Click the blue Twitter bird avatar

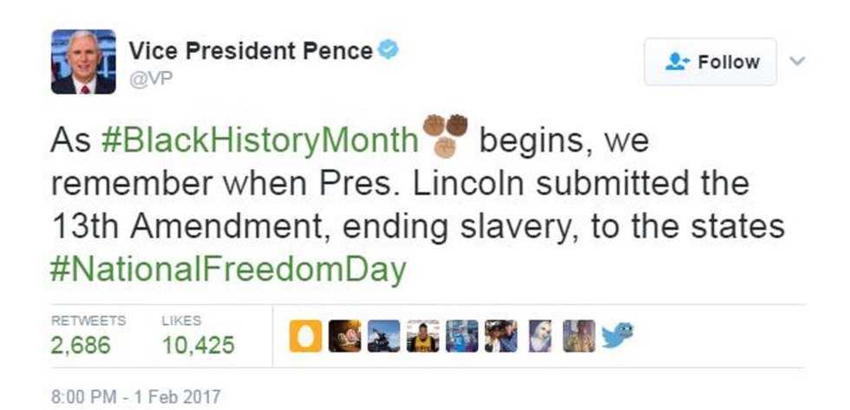[617, 335]
